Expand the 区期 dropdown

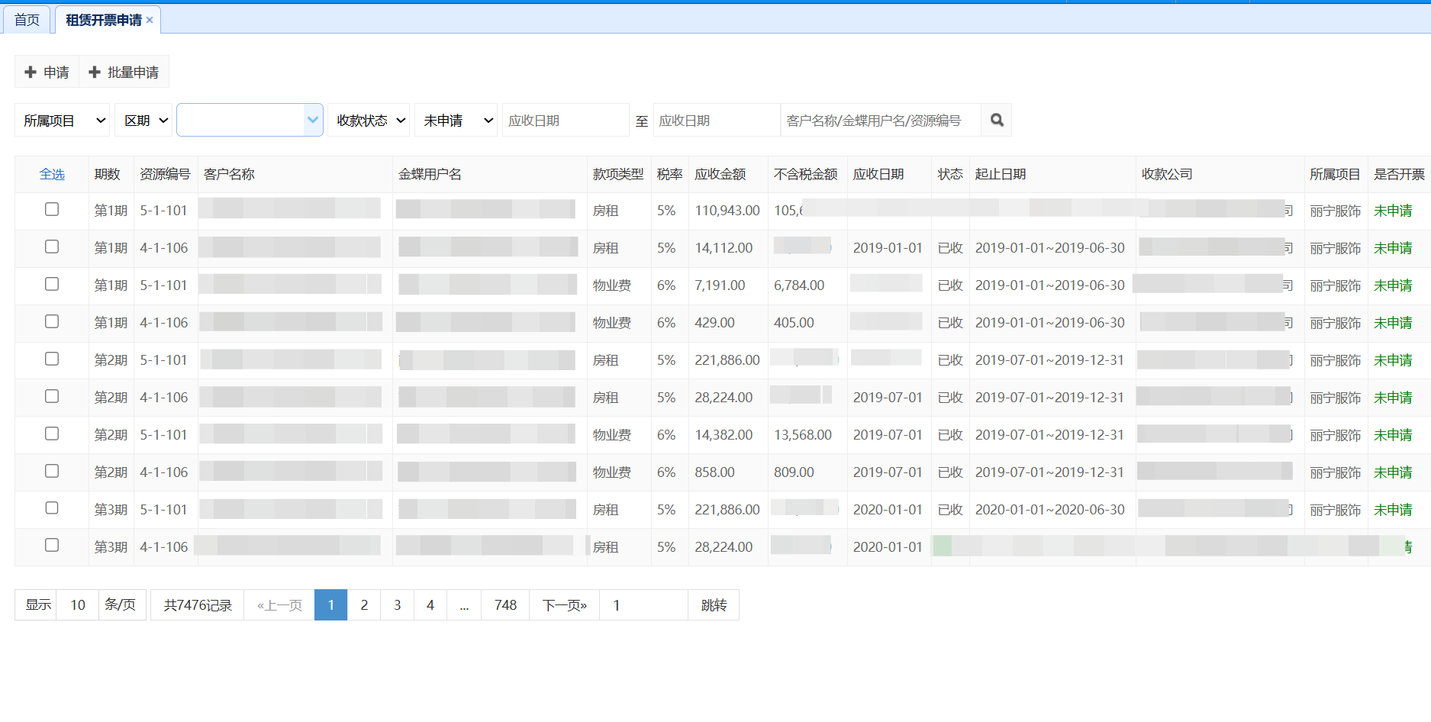pyautogui.click(x=143, y=120)
